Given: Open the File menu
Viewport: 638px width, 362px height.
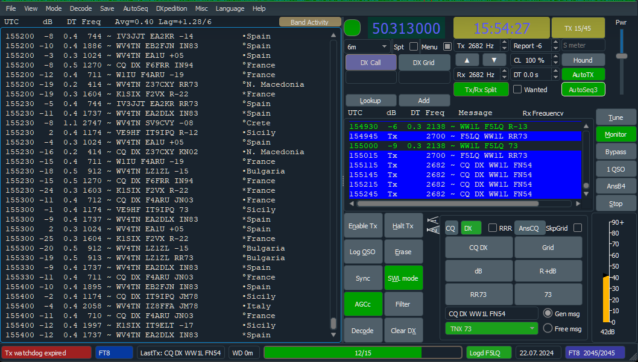Looking at the screenshot, I should pyautogui.click(x=11, y=8).
